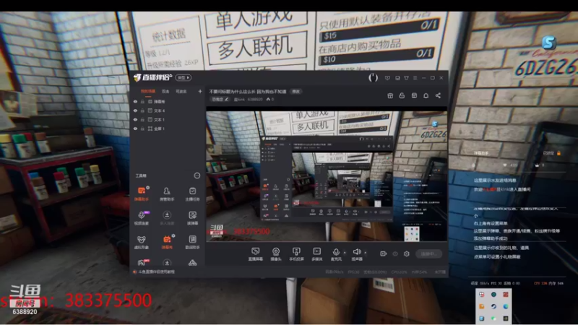Open the message icon in the title bar
The image size is (578, 325).
387,78
